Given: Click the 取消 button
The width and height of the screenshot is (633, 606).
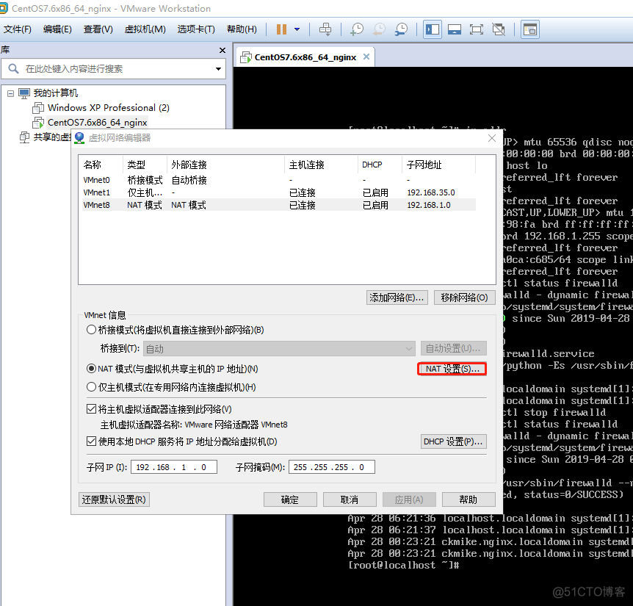Looking at the screenshot, I should [350, 499].
